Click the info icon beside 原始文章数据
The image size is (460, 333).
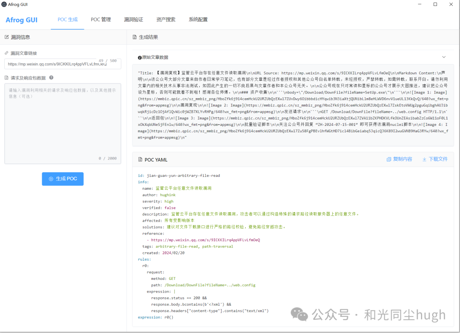tap(140, 58)
